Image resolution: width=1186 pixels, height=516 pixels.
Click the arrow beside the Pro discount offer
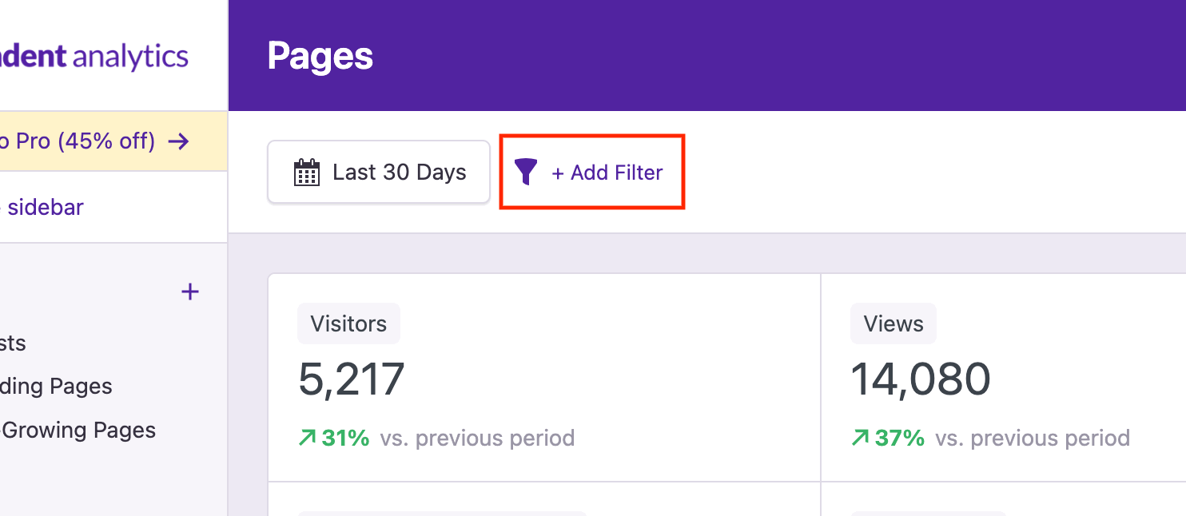179,141
